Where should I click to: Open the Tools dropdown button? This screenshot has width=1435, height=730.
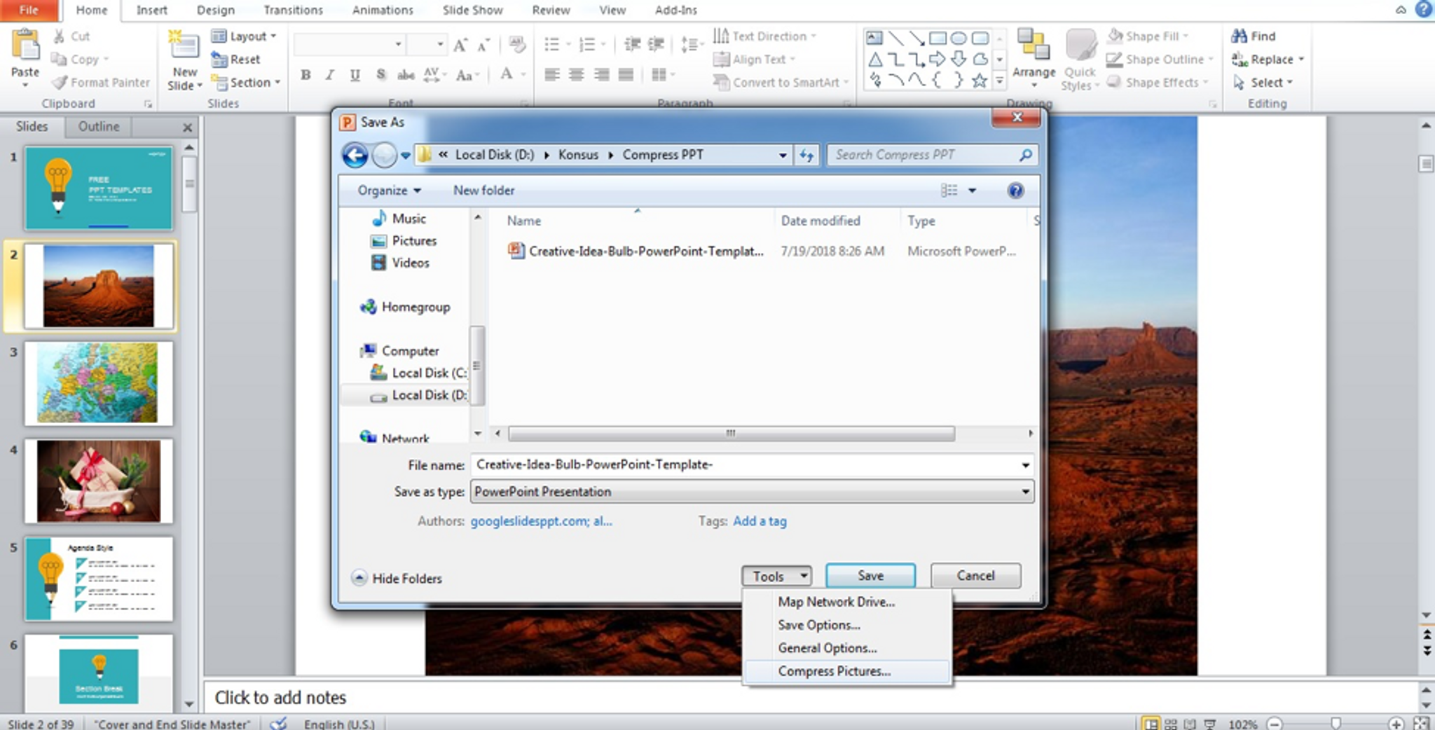[x=776, y=576]
